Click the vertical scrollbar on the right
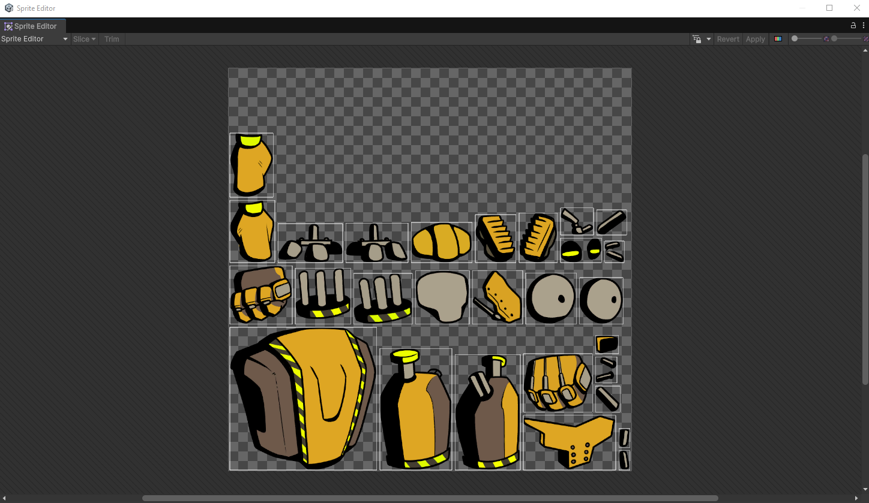 [865, 270]
